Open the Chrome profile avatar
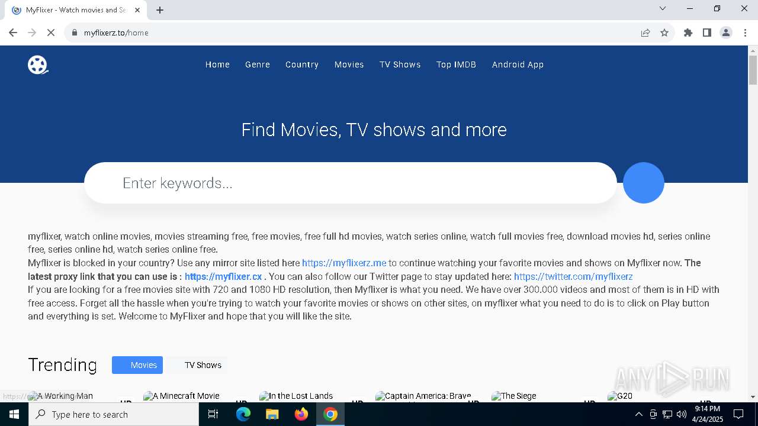The image size is (758, 426). [x=726, y=33]
